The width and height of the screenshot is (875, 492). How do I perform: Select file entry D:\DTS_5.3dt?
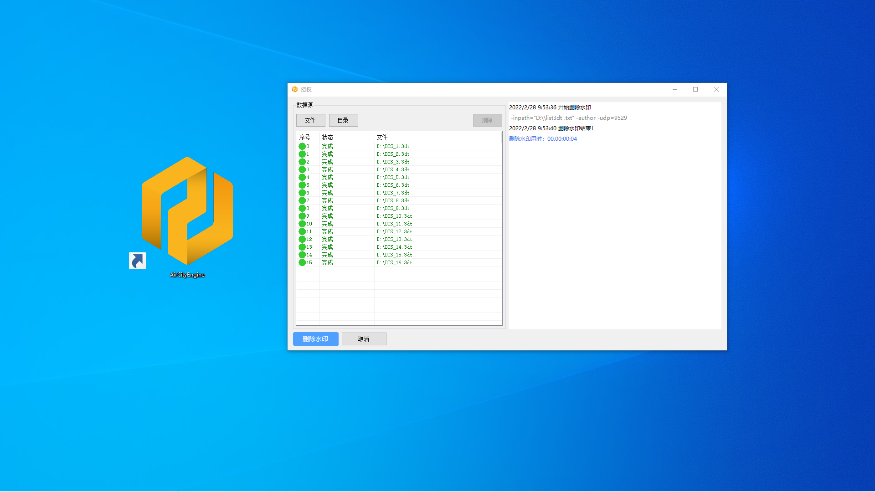click(393, 177)
